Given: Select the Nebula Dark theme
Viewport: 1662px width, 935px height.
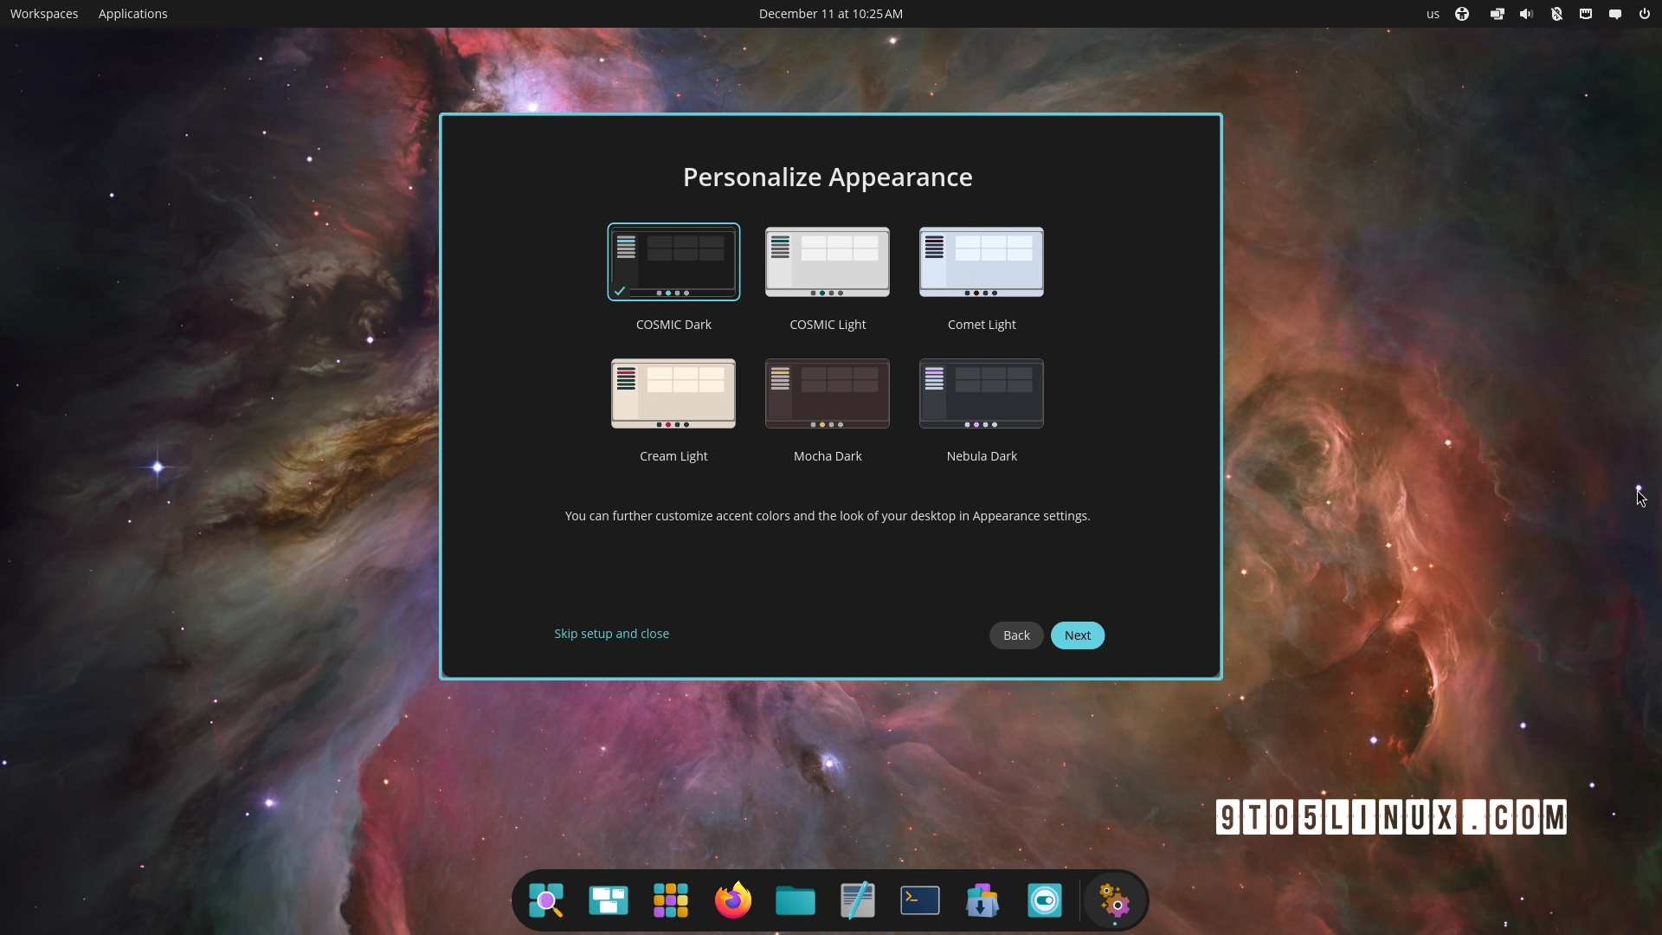Looking at the screenshot, I should tap(982, 394).
